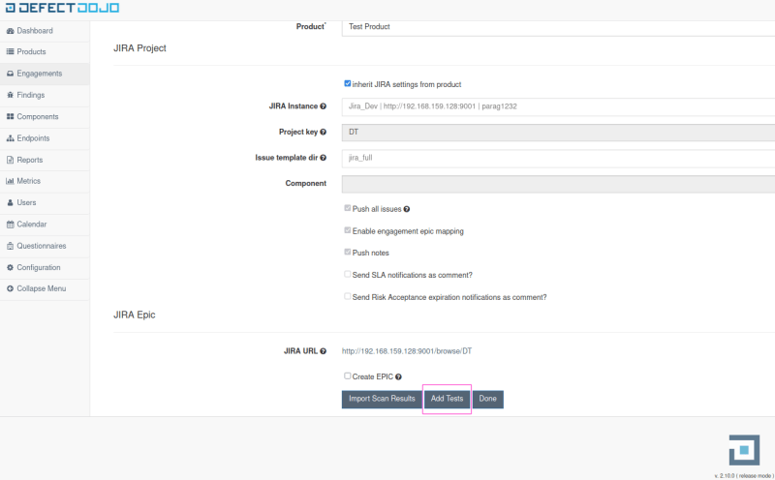Click the Components grid icon
The height and width of the screenshot is (480, 775).
(x=10, y=116)
